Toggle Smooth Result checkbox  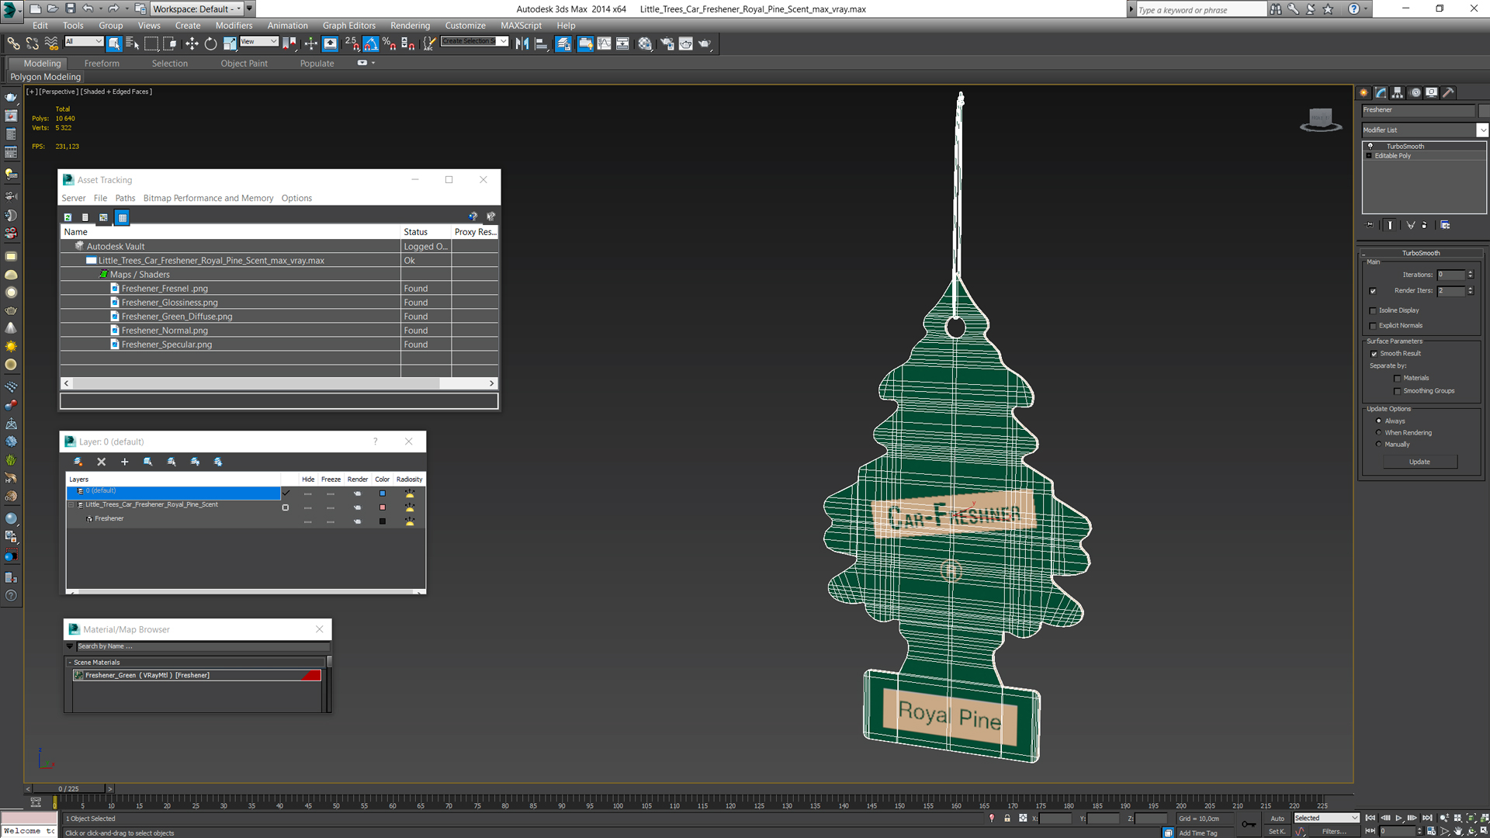click(1374, 354)
